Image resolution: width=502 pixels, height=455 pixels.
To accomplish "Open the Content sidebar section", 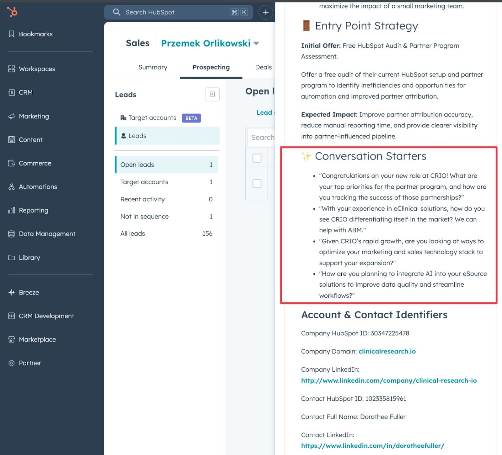I will tap(25, 140).
